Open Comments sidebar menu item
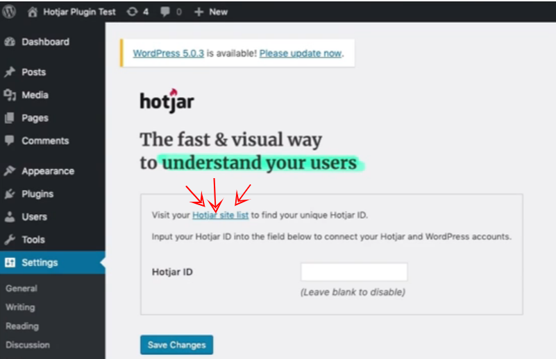Viewport: 556px width, 359px height. click(x=45, y=141)
